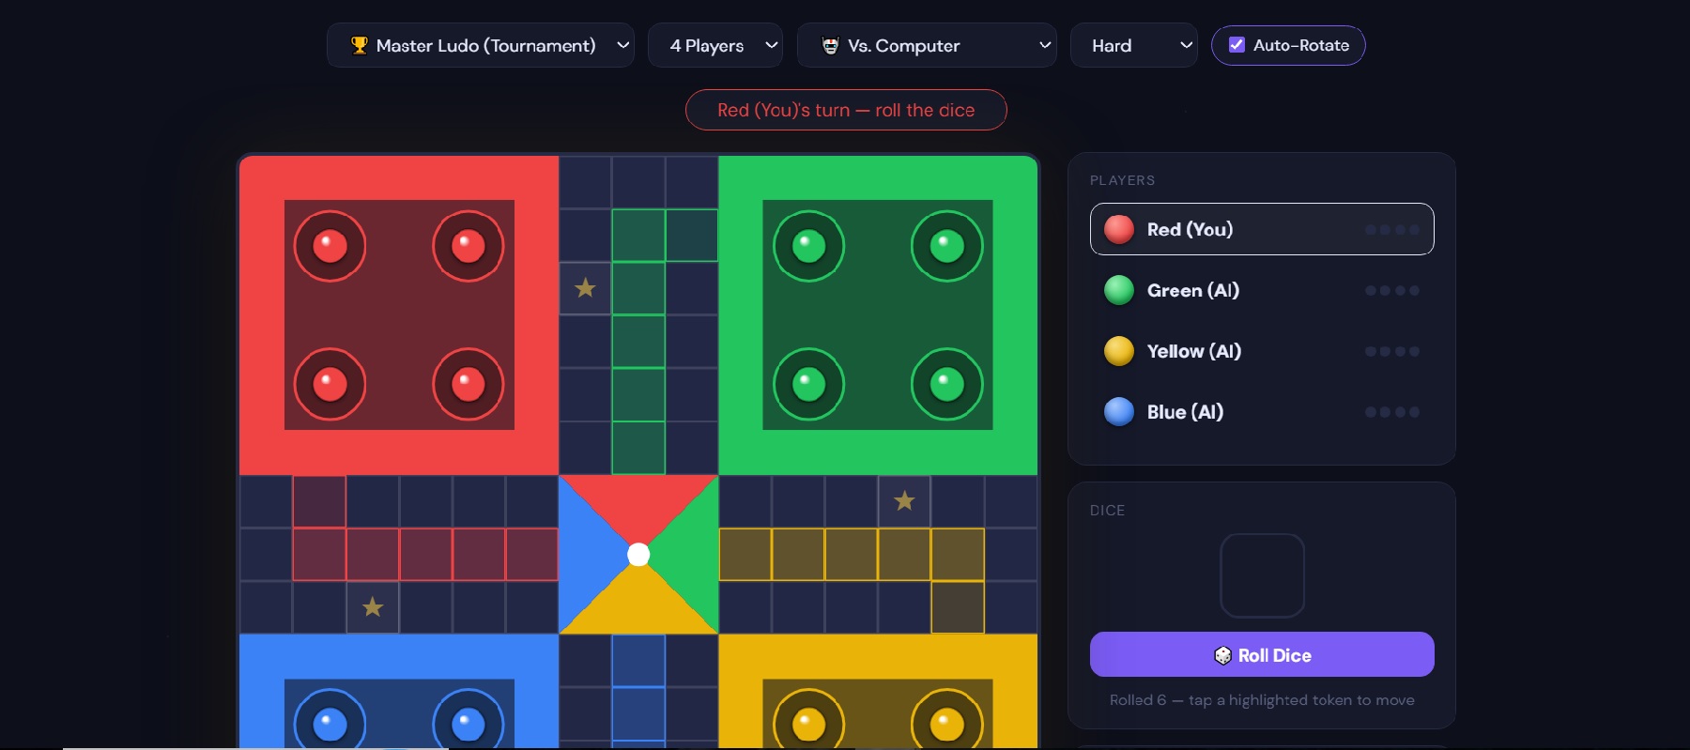Viewport: 1690px width, 750px height.
Task: Click the top-left green token in green home
Action: coord(808,246)
